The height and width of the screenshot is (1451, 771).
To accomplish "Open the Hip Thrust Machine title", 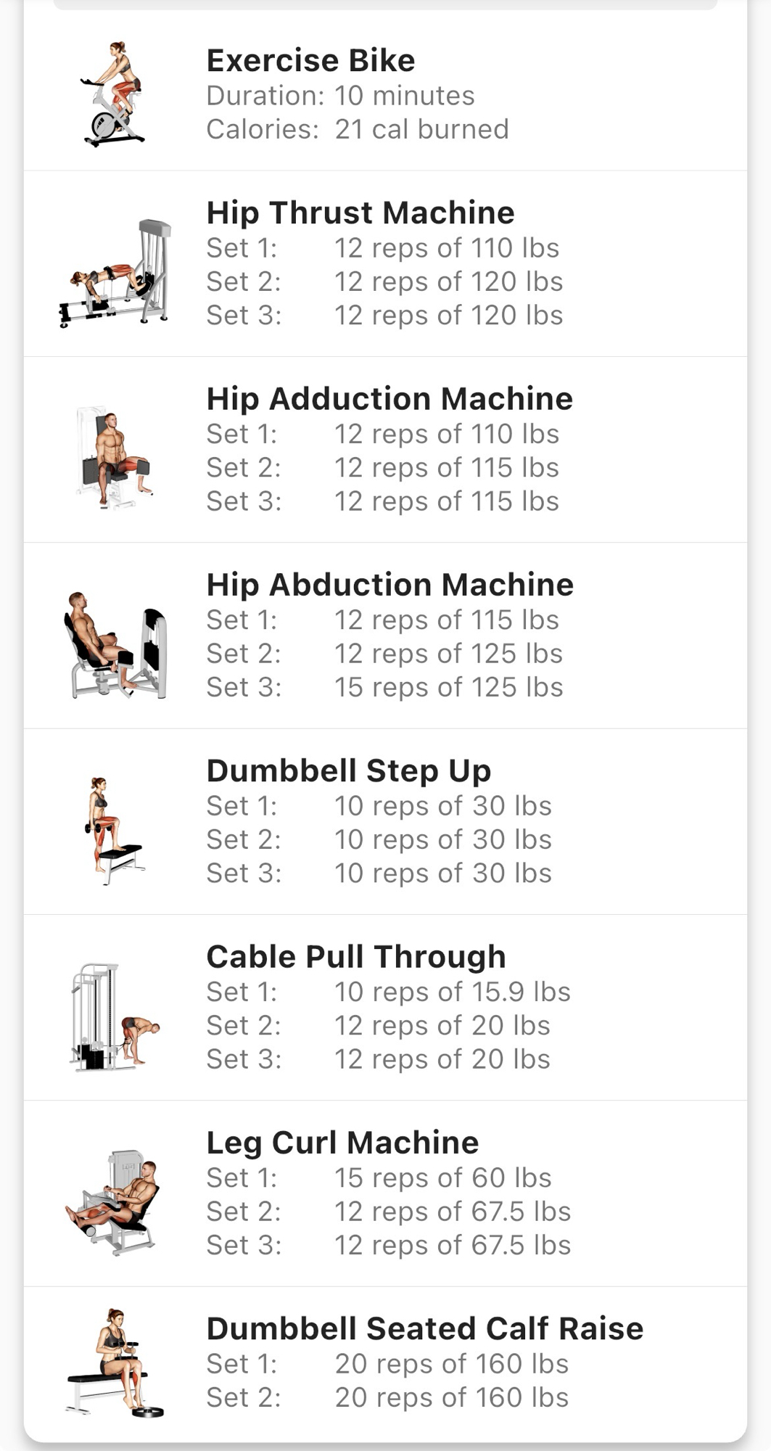I will tap(360, 213).
